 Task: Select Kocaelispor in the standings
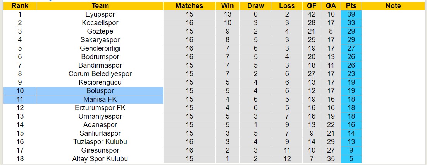[x=100, y=23]
